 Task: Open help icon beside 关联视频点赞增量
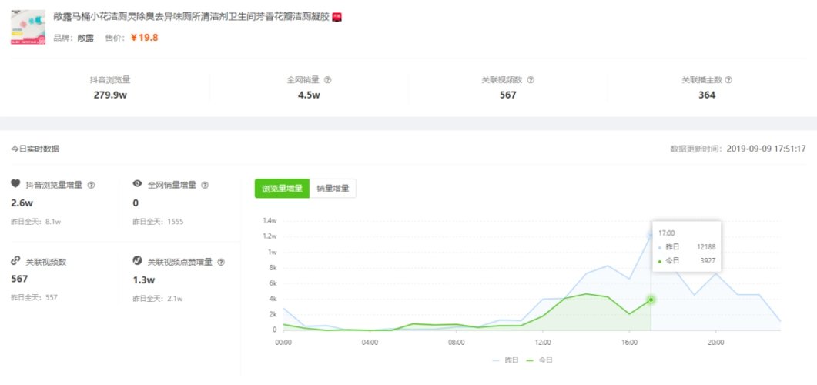[x=221, y=262]
